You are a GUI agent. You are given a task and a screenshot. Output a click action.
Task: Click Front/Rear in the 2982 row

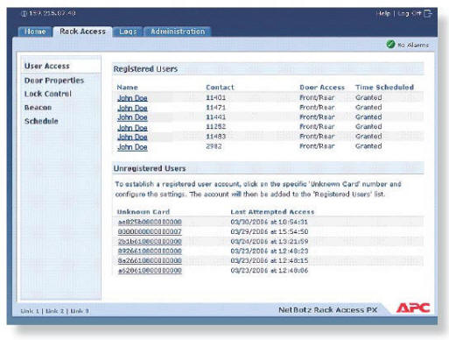tap(317, 146)
